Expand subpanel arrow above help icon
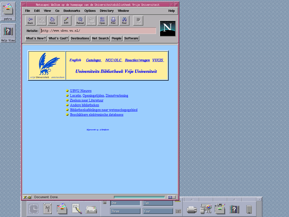 (x=235, y=199)
